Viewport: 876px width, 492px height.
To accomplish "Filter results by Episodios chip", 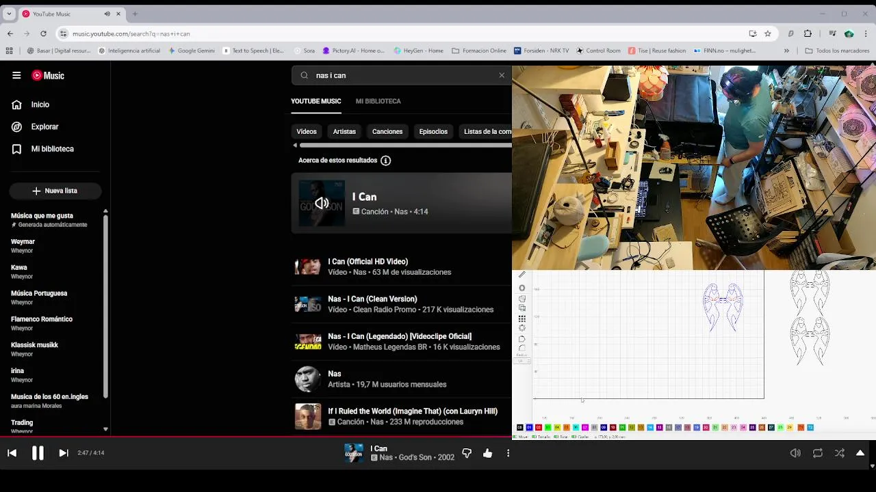I will click(x=433, y=131).
